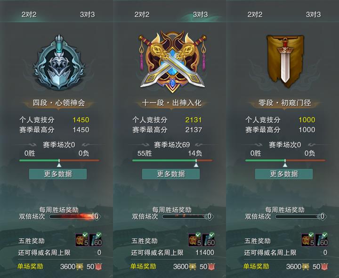The width and height of the screenshot is (339, 278).
Task: Select 3对3 tab in right panel
Action: pyautogui.click(x=313, y=15)
